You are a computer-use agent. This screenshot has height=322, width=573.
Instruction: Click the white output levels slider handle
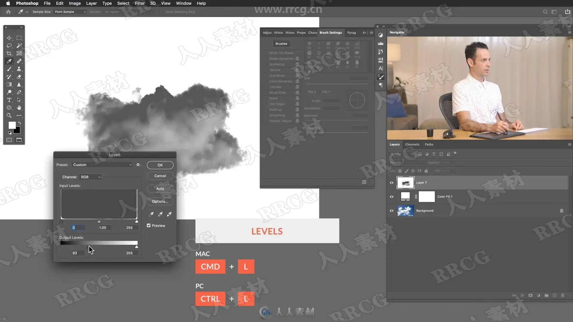click(x=137, y=247)
